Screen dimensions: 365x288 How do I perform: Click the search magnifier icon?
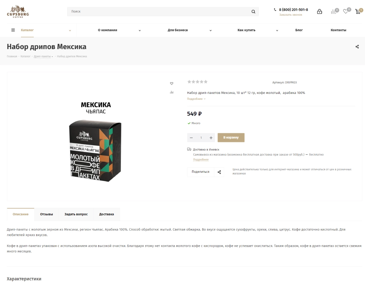tap(253, 12)
